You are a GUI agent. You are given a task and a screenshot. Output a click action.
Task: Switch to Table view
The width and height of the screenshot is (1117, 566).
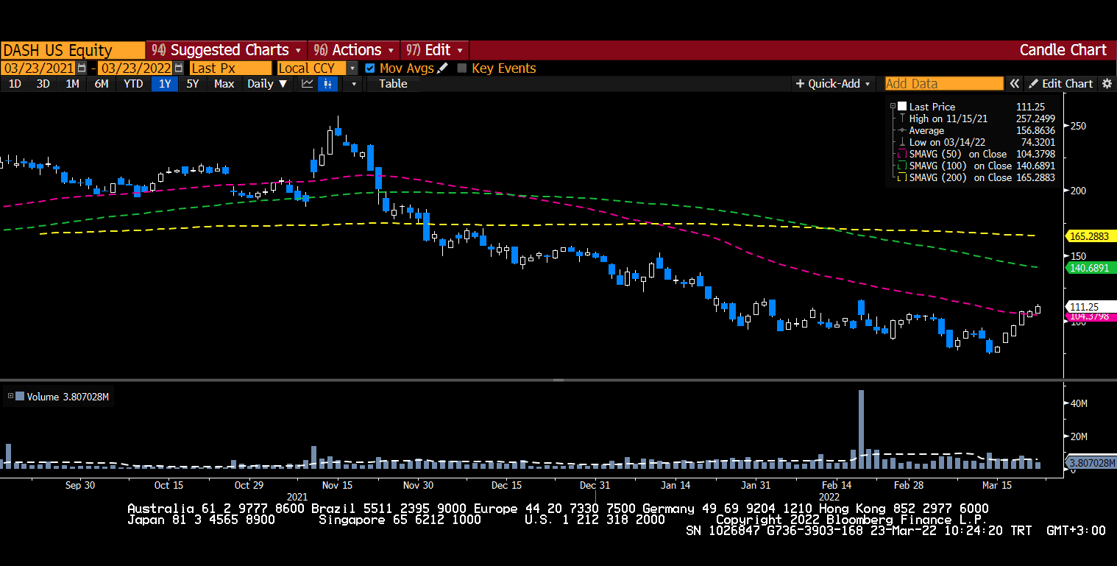393,84
